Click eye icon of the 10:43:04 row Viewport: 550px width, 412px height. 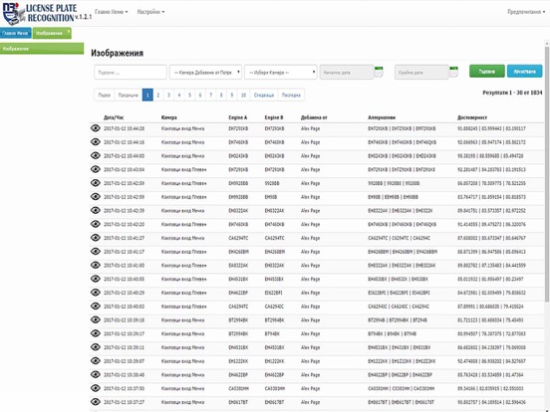[96, 169]
